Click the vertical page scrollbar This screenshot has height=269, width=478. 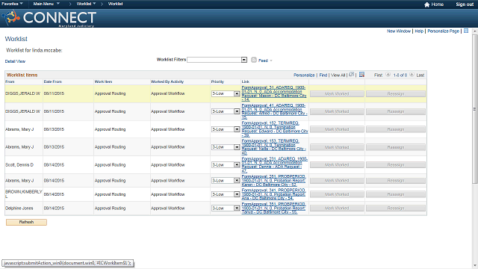[x=475, y=109]
